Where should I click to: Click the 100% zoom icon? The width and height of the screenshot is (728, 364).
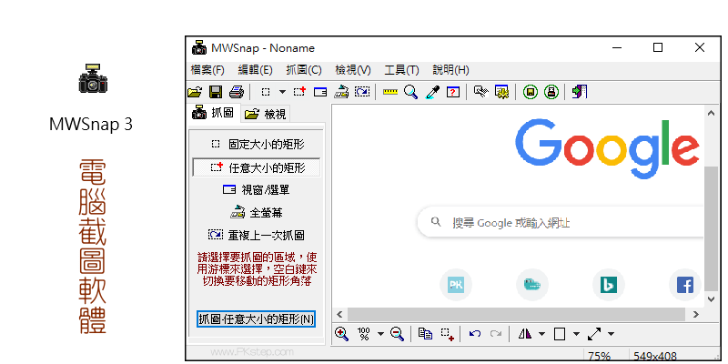pyautogui.click(x=363, y=334)
